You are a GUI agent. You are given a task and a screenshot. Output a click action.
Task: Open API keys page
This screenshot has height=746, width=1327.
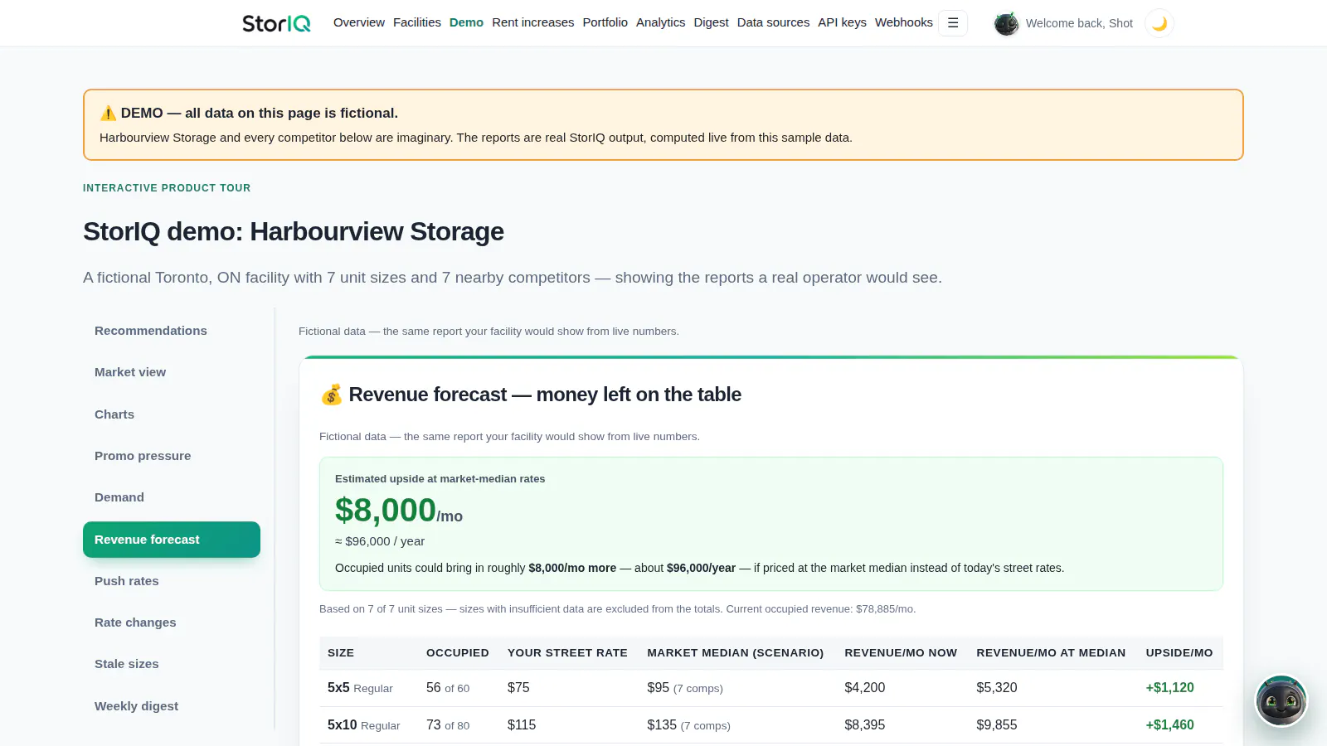coord(842,22)
